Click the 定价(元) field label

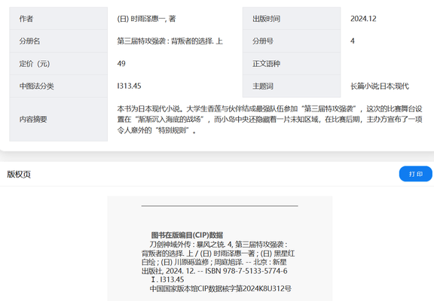coord(35,63)
